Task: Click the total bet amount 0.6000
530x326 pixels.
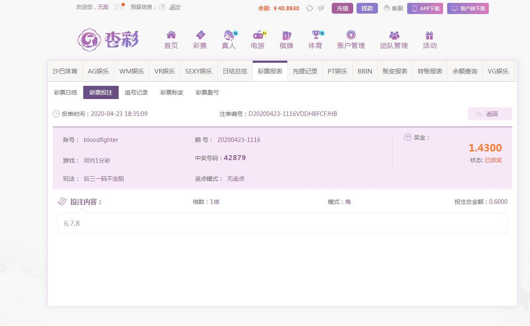Action: [x=498, y=202]
